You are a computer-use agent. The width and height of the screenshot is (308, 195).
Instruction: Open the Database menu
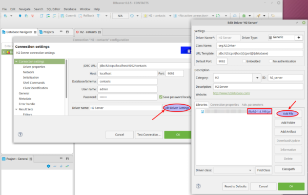(70, 9)
